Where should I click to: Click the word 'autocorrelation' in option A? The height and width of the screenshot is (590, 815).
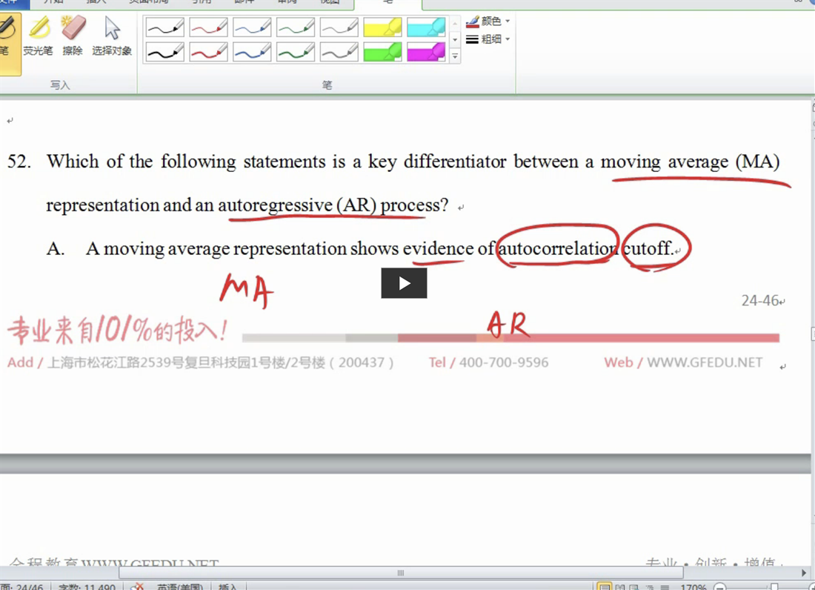pos(557,248)
